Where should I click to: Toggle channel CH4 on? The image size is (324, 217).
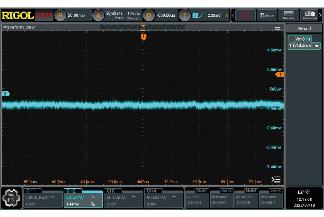164,198
